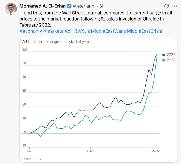Open the #oil hashtag

point(69,31)
